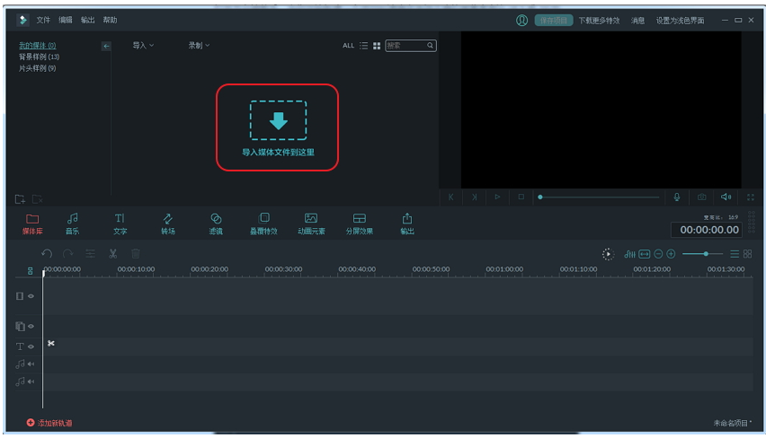Click the undo arrow icon
This screenshot has height=438, width=766.
(47, 253)
